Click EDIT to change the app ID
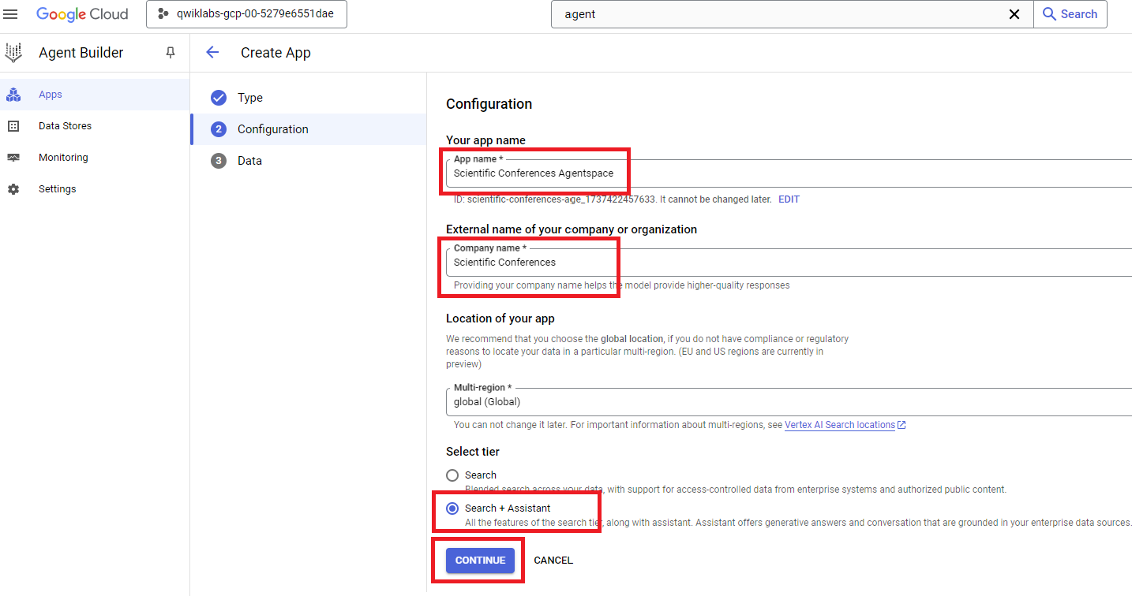This screenshot has width=1132, height=596. pyautogui.click(x=788, y=199)
